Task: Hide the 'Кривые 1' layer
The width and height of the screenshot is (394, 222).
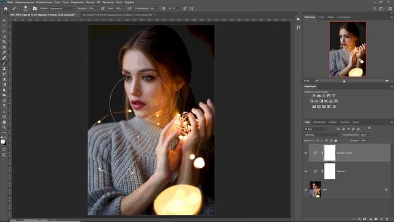Action: pyautogui.click(x=306, y=171)
